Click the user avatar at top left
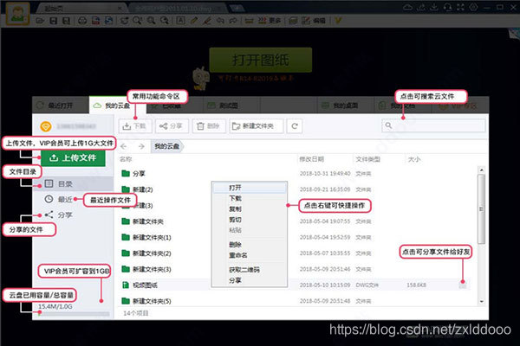 [17, 14]
